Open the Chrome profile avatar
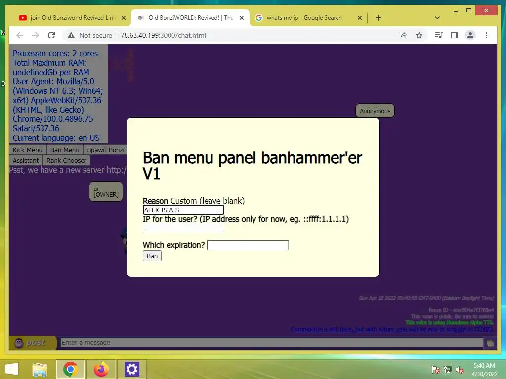The height and width of the screenshot is (379, 506). pos(470,35)
